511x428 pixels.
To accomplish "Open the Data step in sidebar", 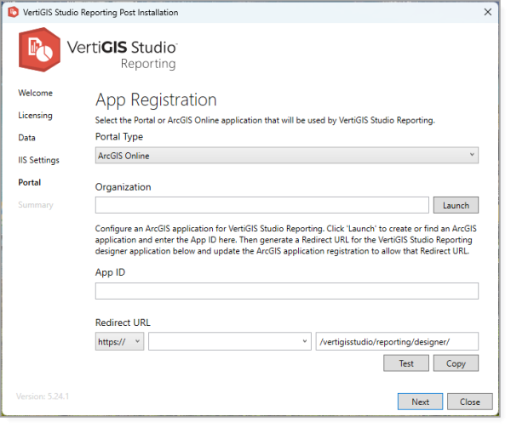I will 26,137.
